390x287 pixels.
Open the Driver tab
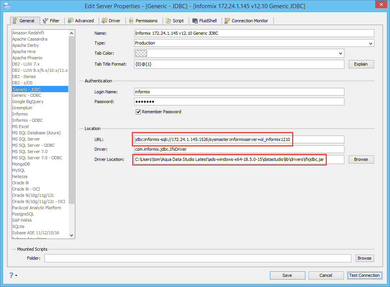[x=111, y=21]
